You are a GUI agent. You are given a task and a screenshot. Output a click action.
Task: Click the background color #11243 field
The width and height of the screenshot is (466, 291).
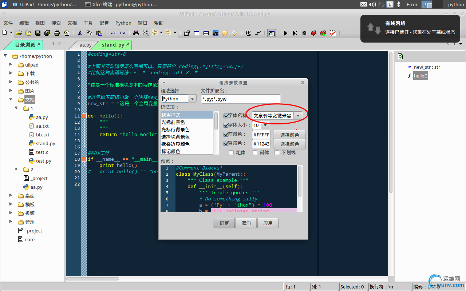click(x=261, y=144)
